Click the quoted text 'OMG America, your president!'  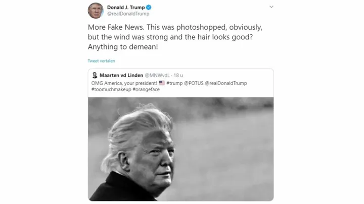124,83
